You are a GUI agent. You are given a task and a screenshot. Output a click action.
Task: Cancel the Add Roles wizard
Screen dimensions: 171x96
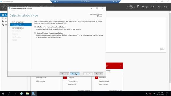tap(98, 74)
